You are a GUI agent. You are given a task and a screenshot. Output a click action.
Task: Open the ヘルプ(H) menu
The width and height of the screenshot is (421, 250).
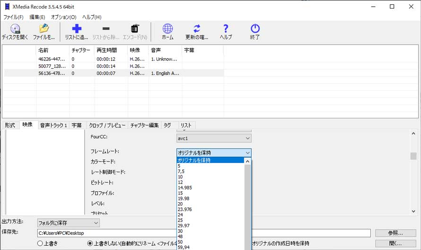pos(92,17)
